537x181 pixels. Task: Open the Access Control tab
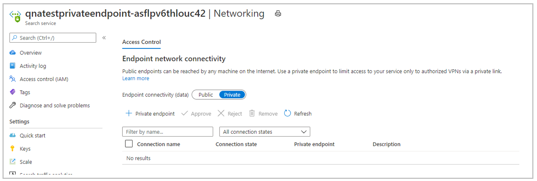click(142, 42)
